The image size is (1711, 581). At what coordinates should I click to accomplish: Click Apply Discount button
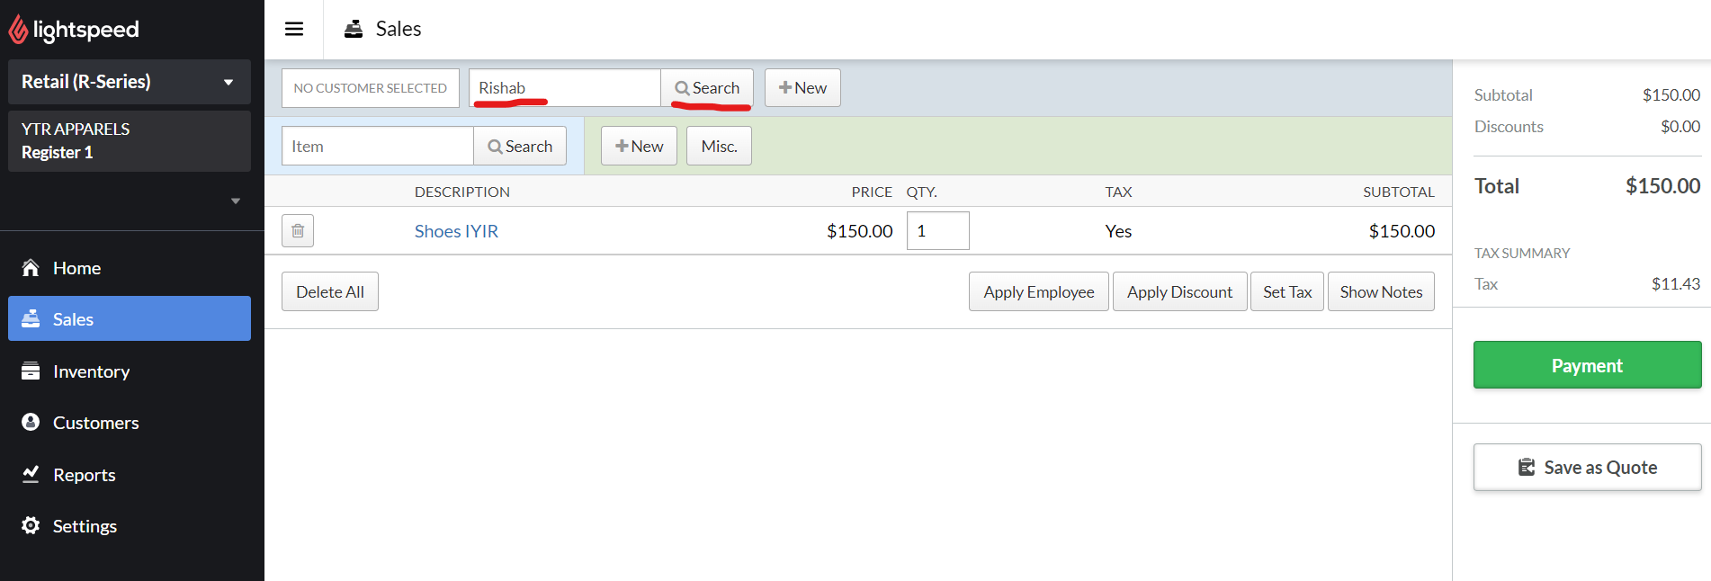tap(1179, 292)
